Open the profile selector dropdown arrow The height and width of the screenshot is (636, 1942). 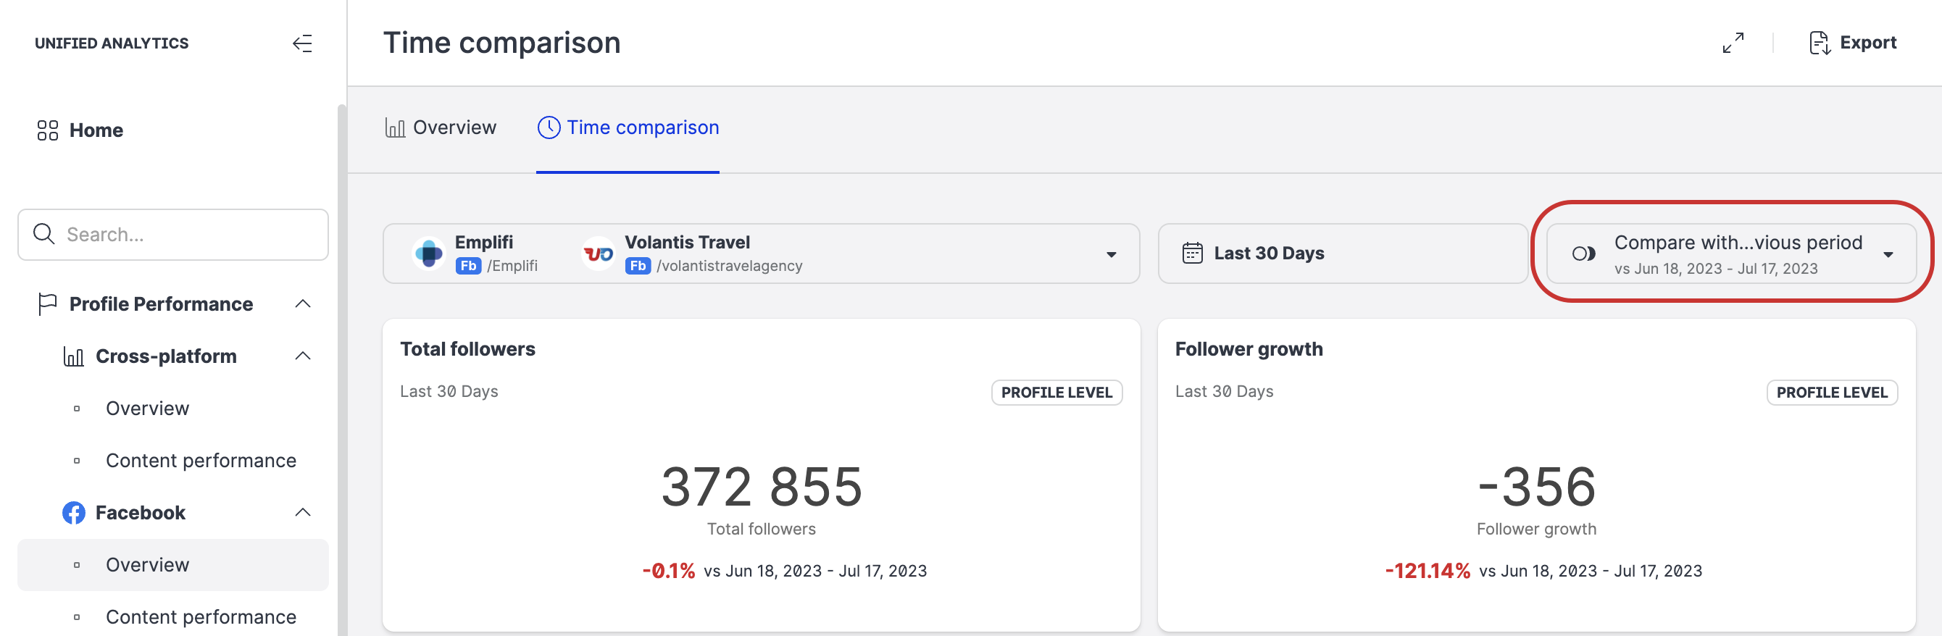pyautogui.click(x=1110, y=255)
